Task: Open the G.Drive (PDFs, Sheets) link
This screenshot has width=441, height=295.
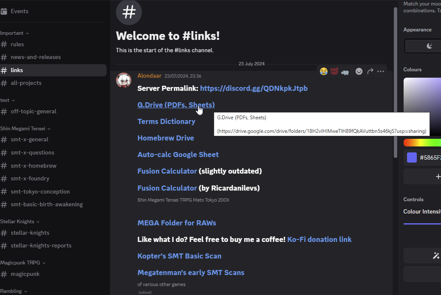Action: (x=176, y=105)
